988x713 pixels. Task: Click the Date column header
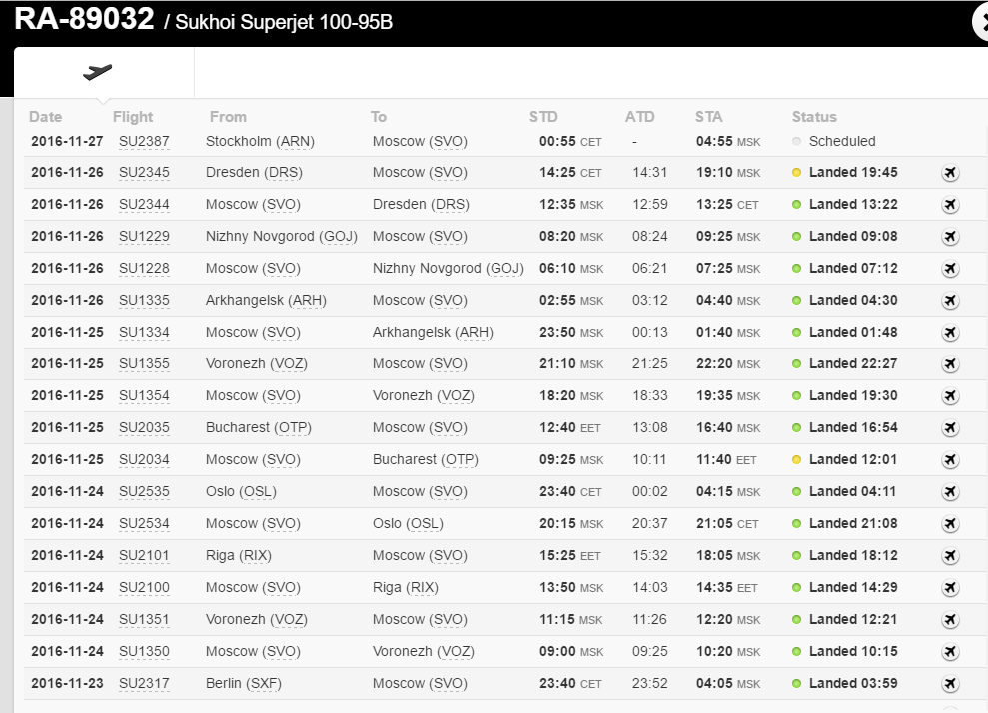click(45, 117)
